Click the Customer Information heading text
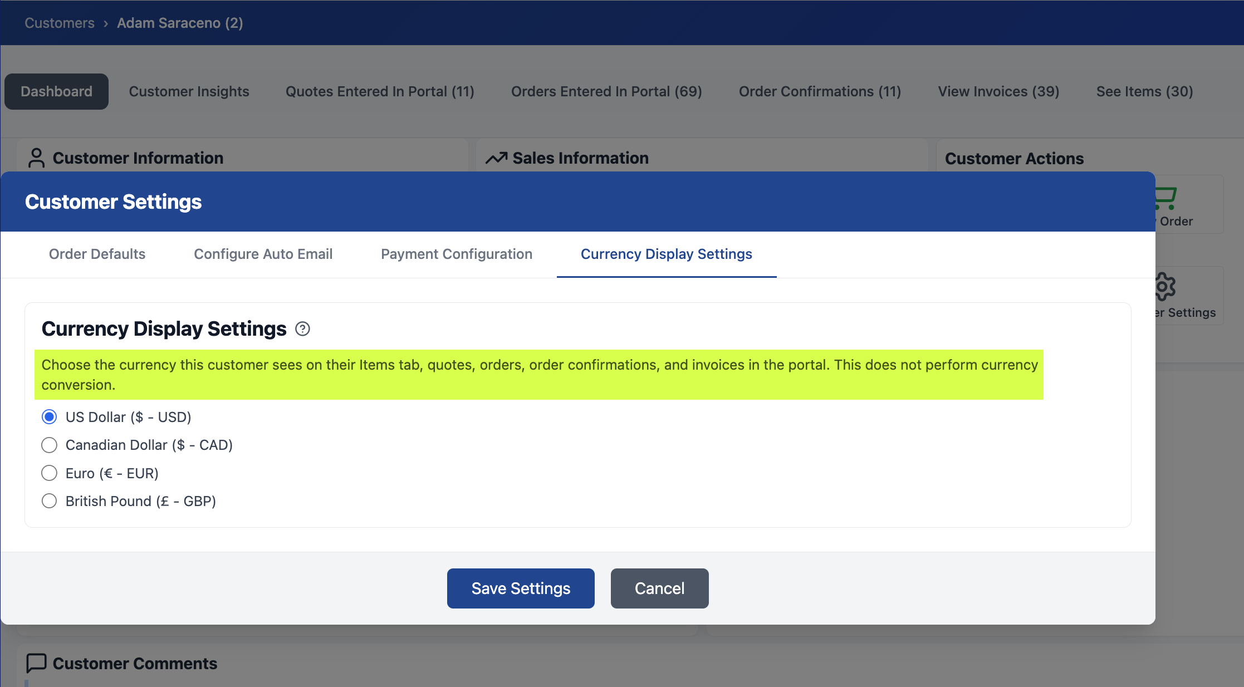This screenshot has width=1244, height=687. (x=138, y=158)
